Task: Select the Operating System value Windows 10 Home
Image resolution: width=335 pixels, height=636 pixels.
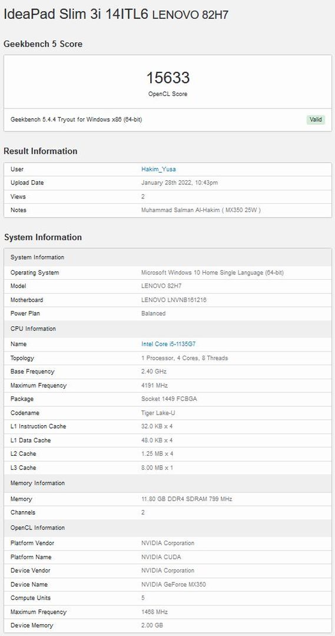Action: (213, 273)
